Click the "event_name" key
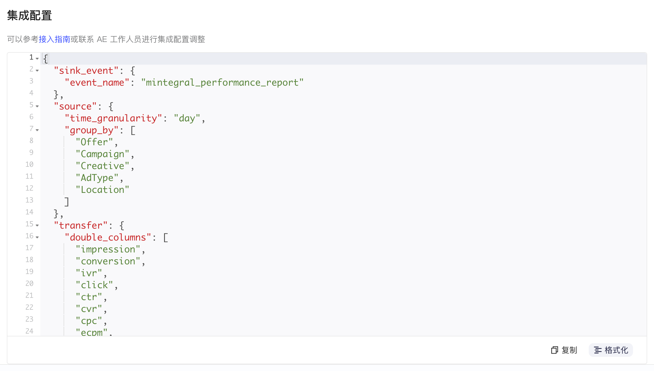654x371 pixels. (x=97, y=83)
